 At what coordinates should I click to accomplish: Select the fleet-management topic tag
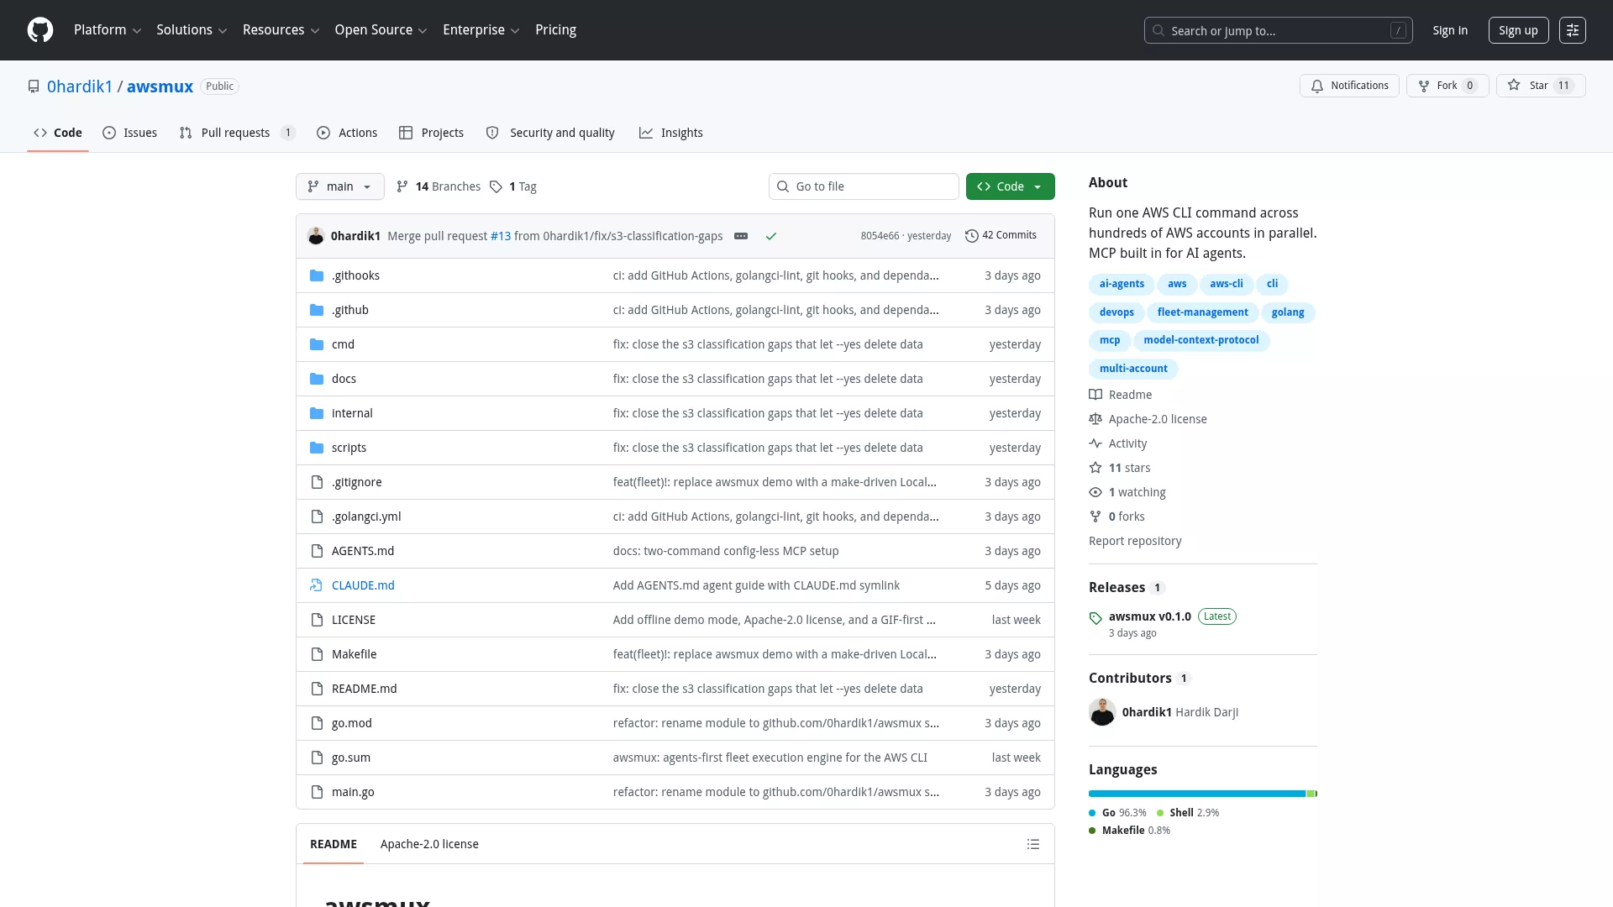1203,312
